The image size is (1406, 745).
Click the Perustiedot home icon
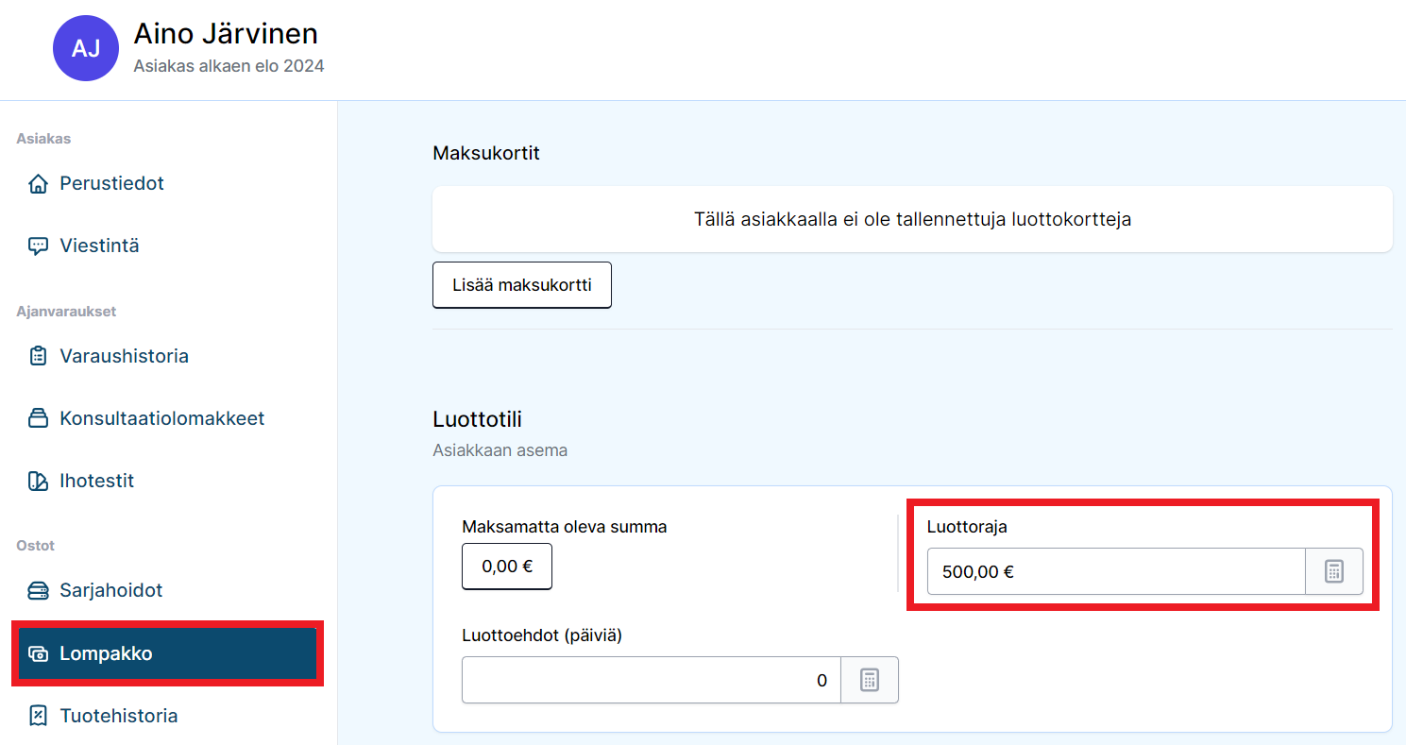coord(38,183)
